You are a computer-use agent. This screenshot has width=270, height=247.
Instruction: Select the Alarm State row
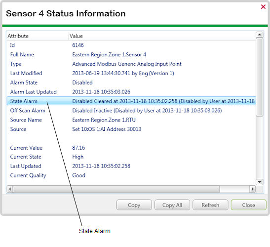pos(131,82)
